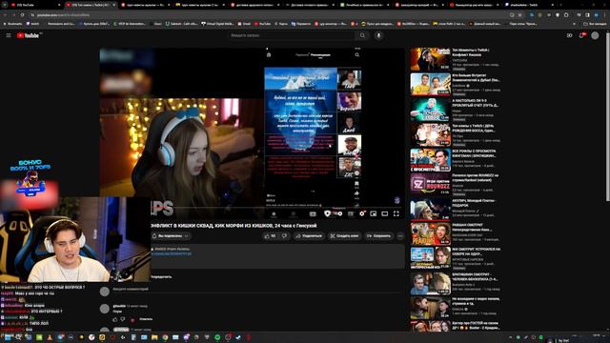Open the ROUNDZZ suggested video thumbnail
The width and height of the screenshot is (610, 343).
click(430, 185)
